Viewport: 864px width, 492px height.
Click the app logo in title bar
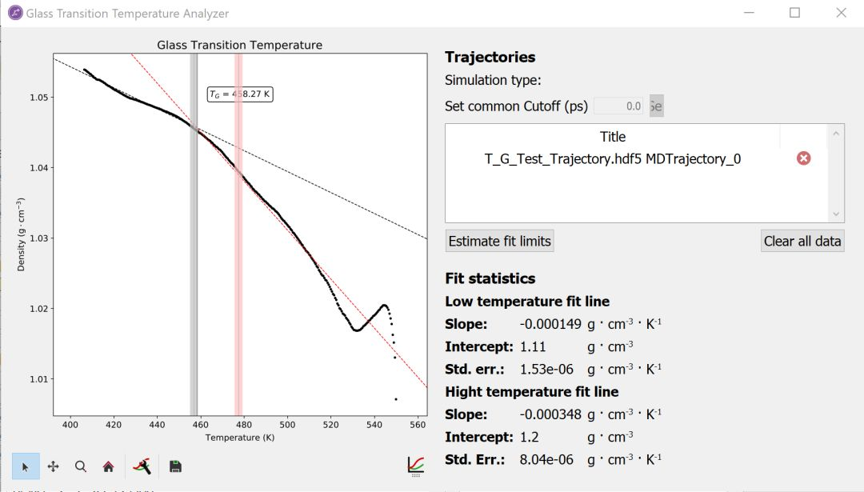point(15,13)
